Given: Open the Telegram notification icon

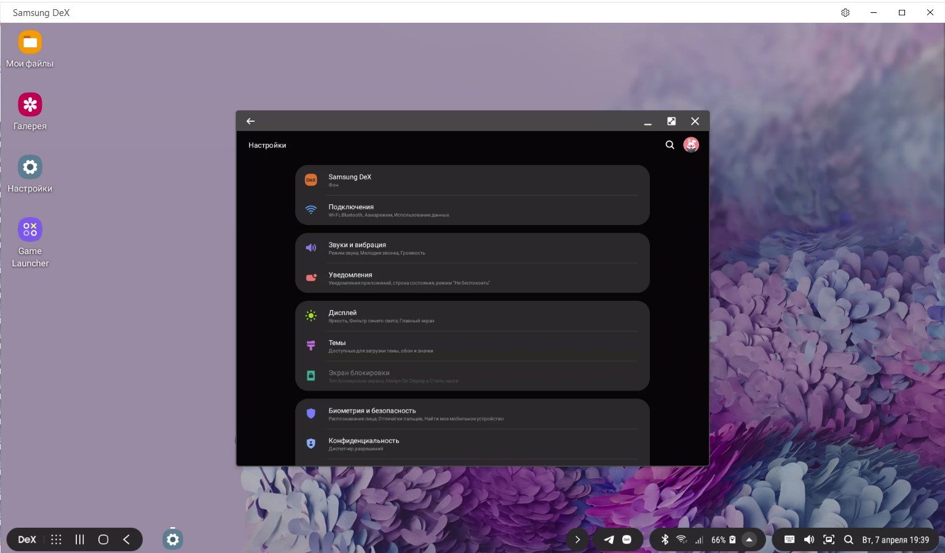Looking at the screenshot, I should point(609,539).
